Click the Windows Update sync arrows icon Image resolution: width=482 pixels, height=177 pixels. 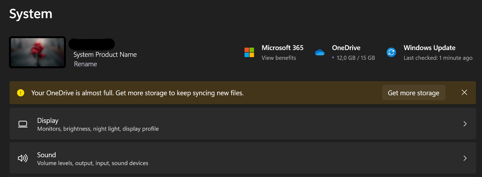click(391, 53)
